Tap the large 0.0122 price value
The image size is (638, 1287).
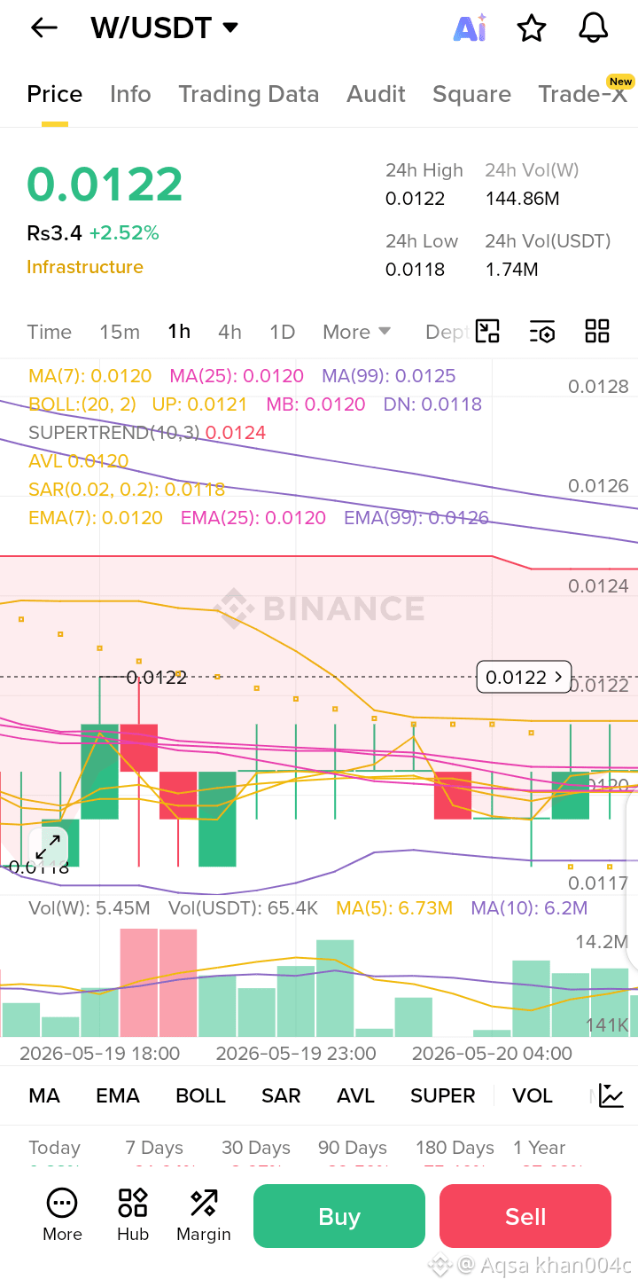(105, 184)
